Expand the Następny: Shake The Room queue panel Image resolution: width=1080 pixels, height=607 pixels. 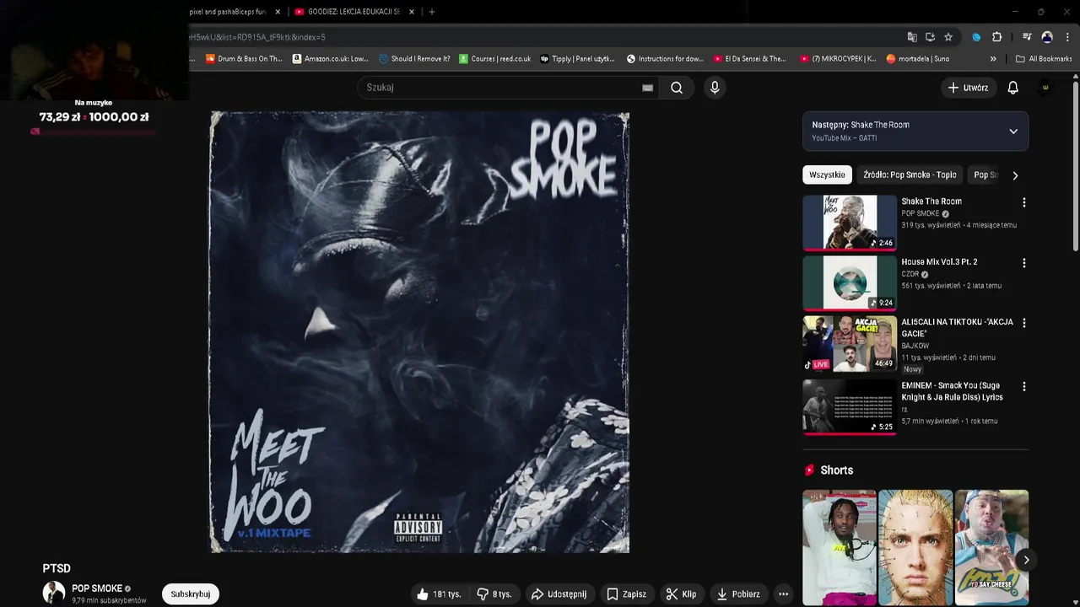(x=1013, y=132)
